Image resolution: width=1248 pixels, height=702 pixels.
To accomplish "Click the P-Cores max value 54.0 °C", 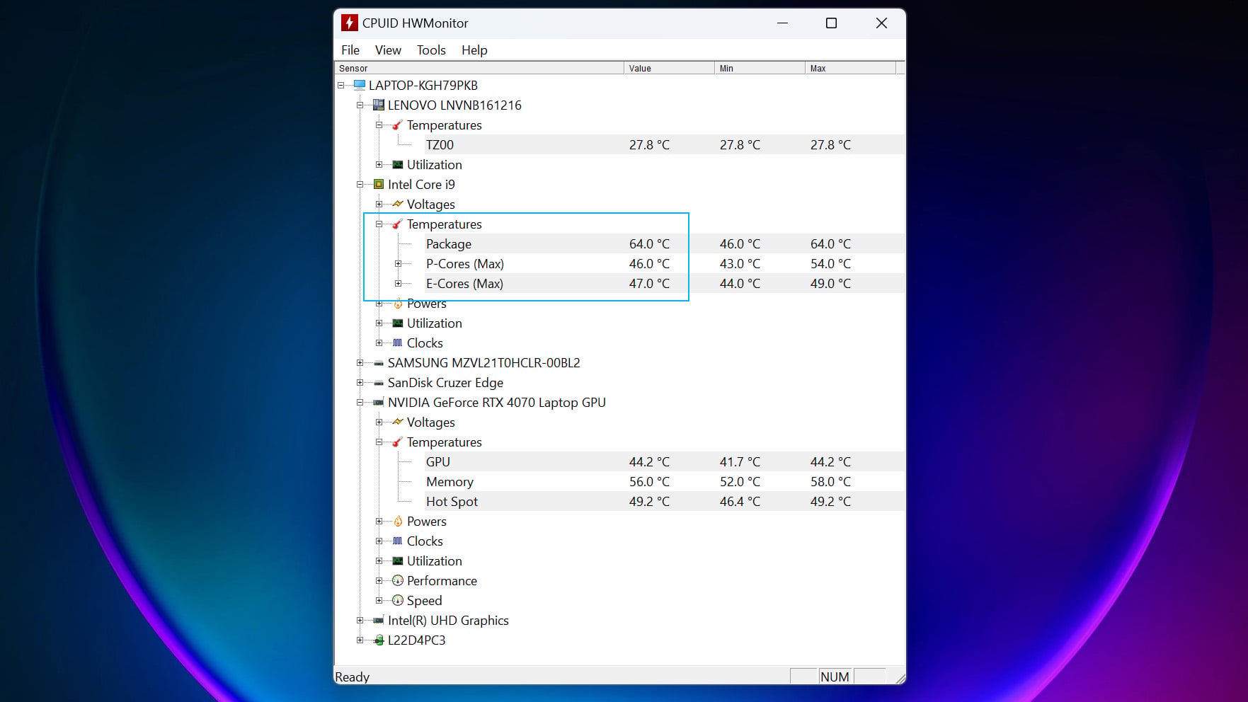I will click(x=830, y=263).
